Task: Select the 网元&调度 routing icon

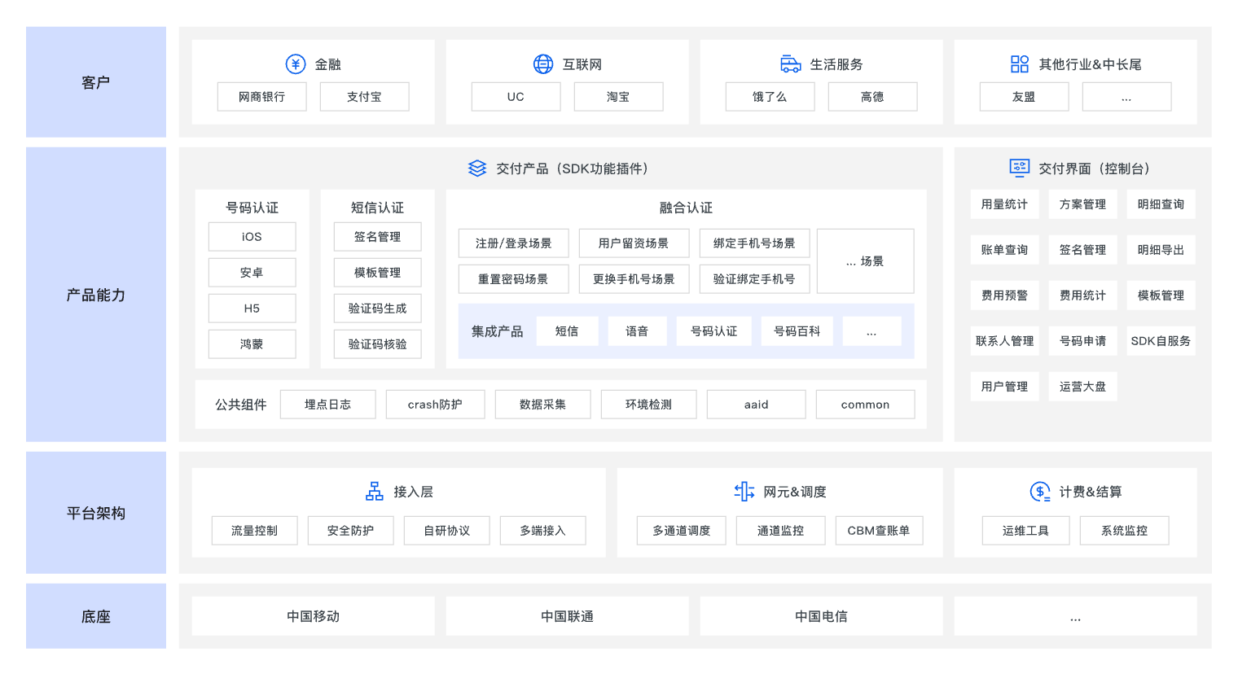Action: click(x=744, y=492)
